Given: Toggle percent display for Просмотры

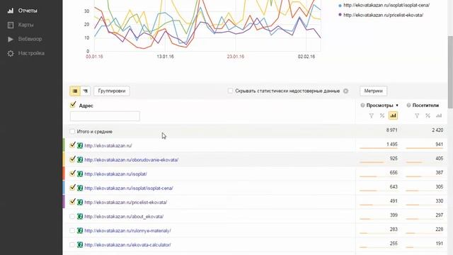Looking at the screenshot, I should coord(382,116).
